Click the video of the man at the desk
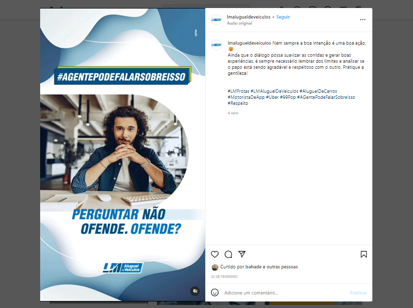413x308 pixels. 122,155
